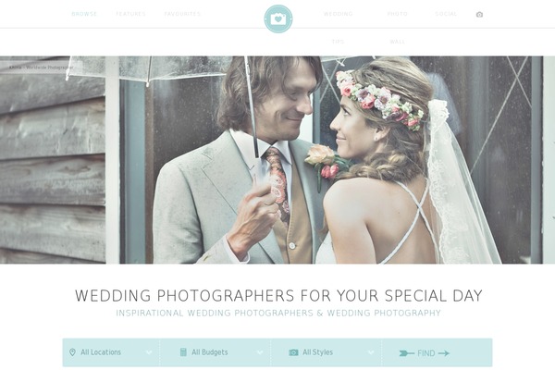The image size is (555, 370).
Task: Go to the Favourites menu item
Action: click(182, 14)
